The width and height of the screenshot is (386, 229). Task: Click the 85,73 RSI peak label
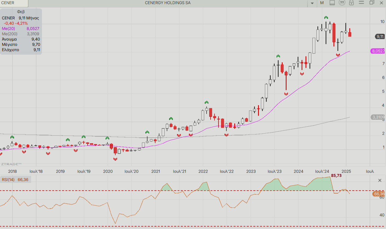[336, 176]
